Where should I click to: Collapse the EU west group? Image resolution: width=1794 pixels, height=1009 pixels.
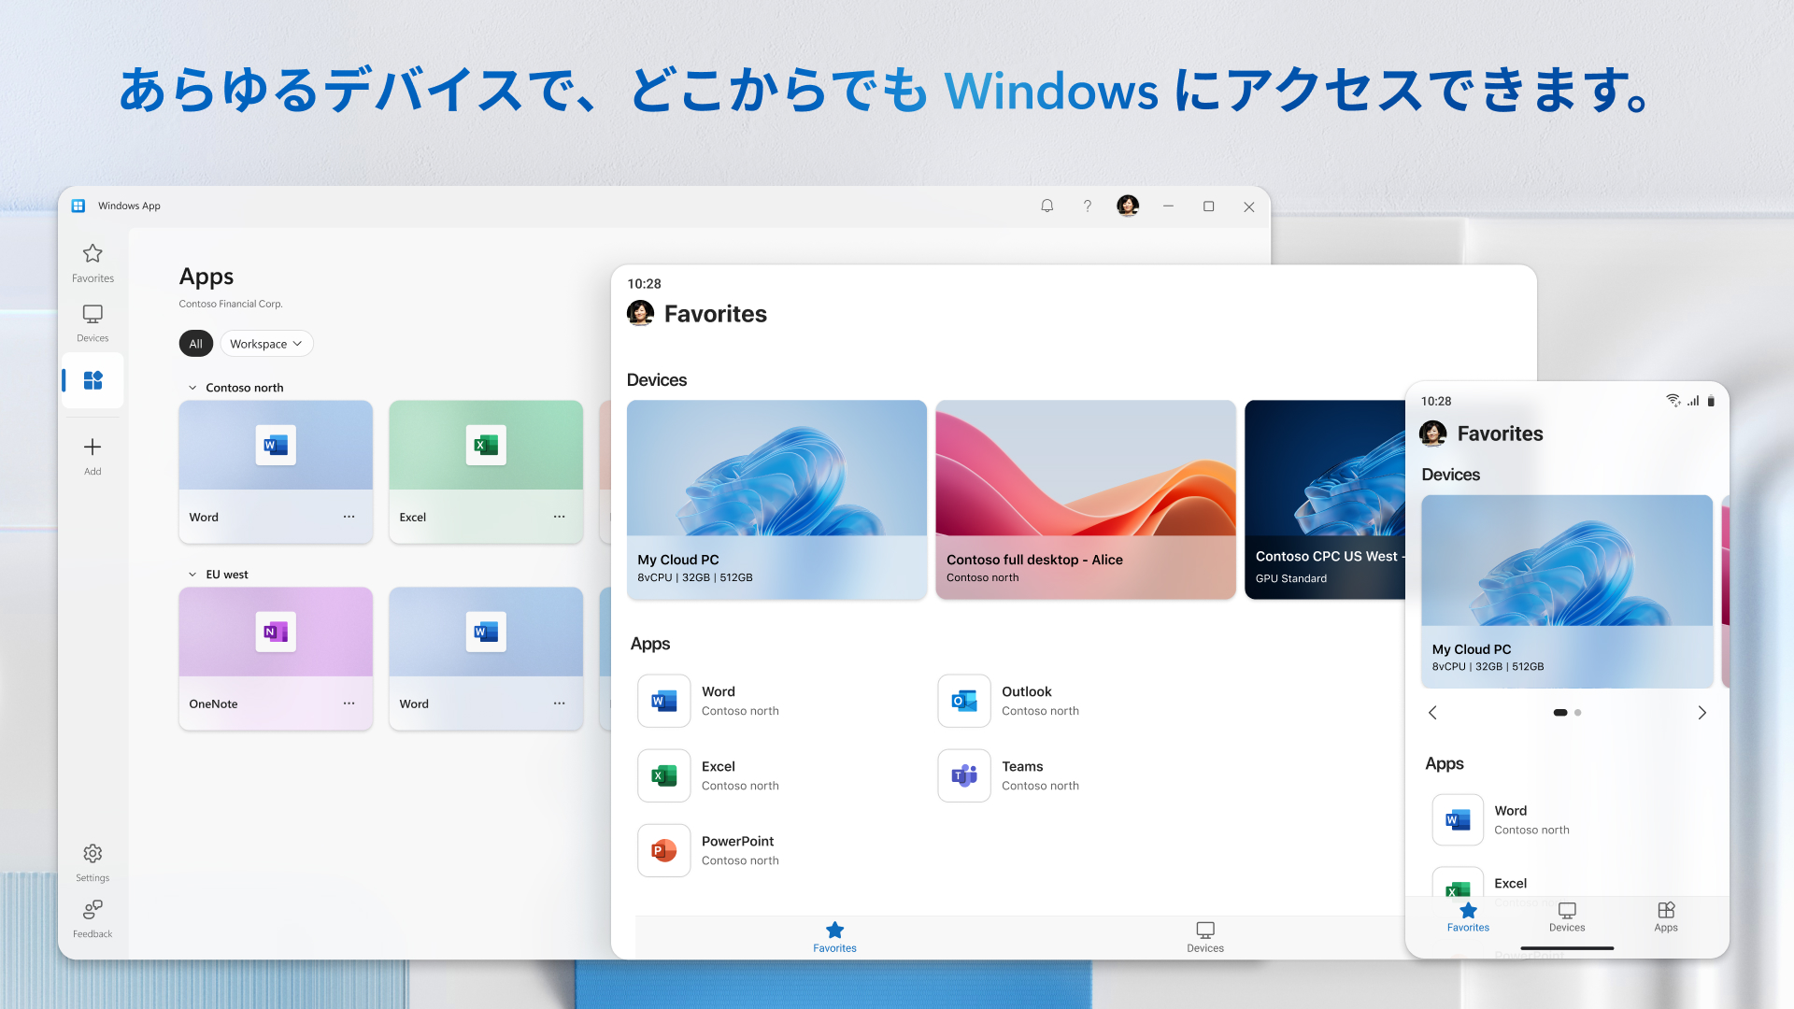tap(192, 575)
